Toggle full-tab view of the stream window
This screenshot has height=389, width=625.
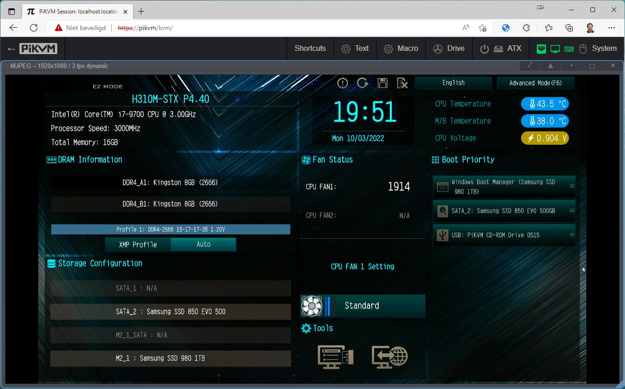point(530,66)
